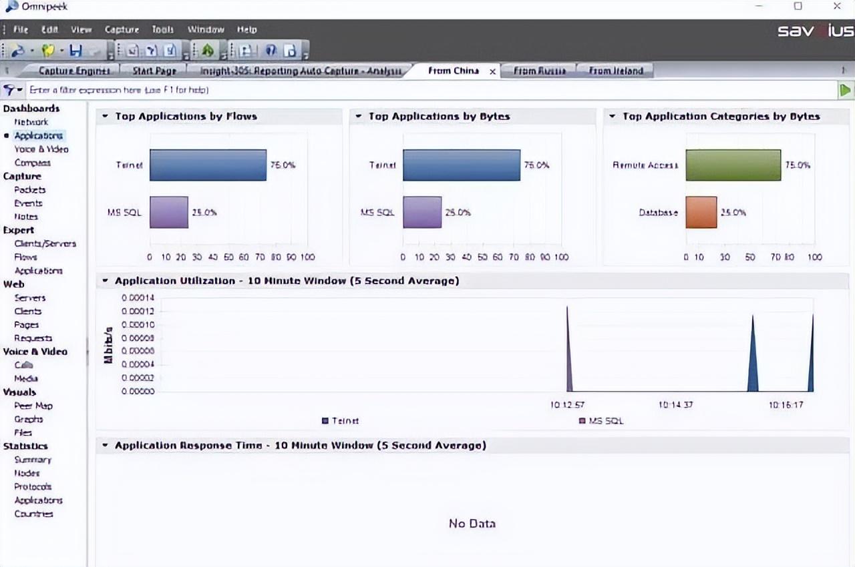Close the From China tab

pos(493,71)
